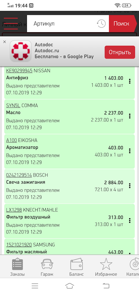Open article link KE90299945

pos(19,71)
